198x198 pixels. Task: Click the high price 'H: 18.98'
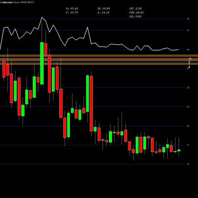(x=104, y=9)
